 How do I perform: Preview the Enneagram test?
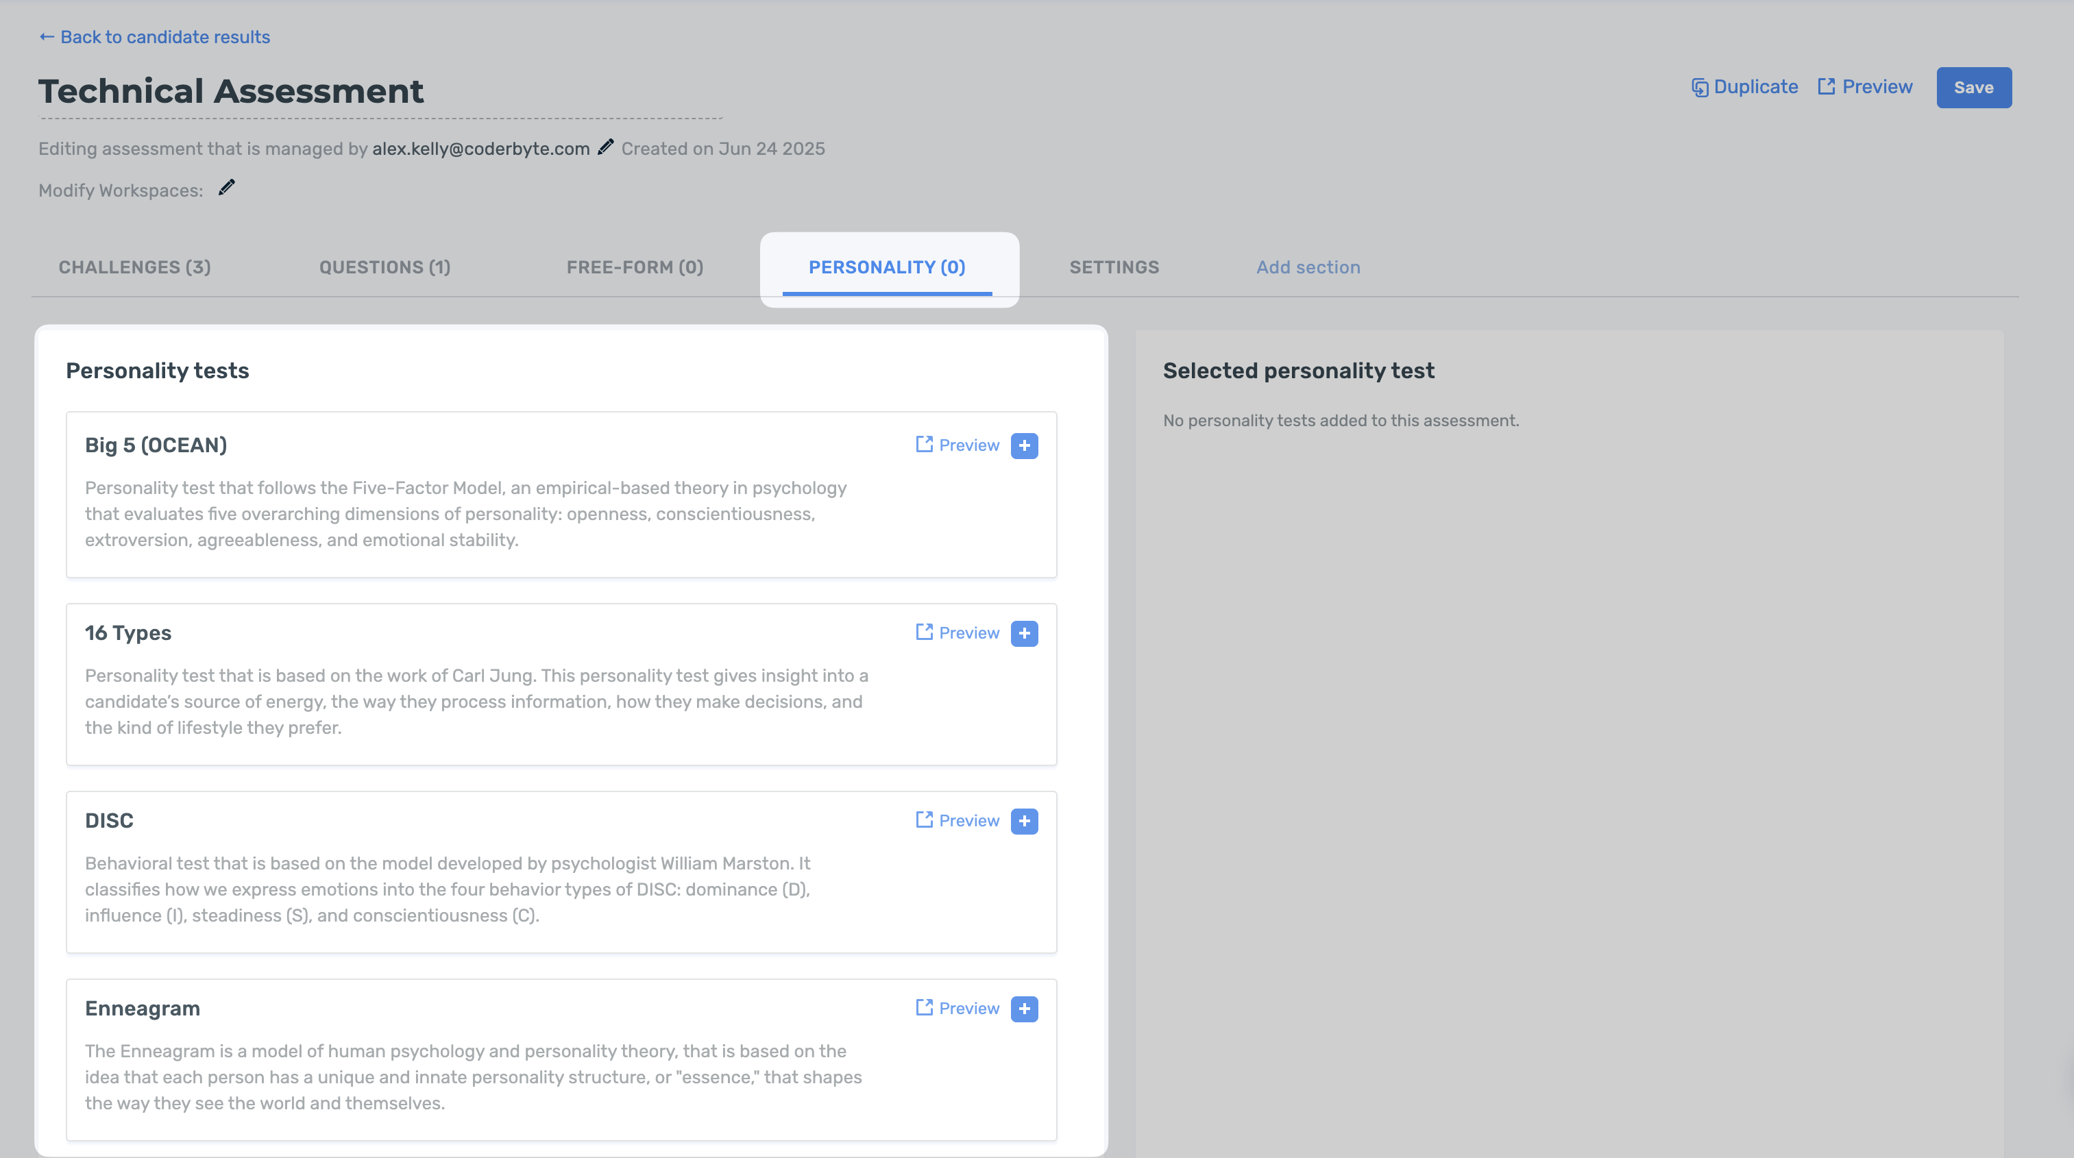coord(957,1007)
